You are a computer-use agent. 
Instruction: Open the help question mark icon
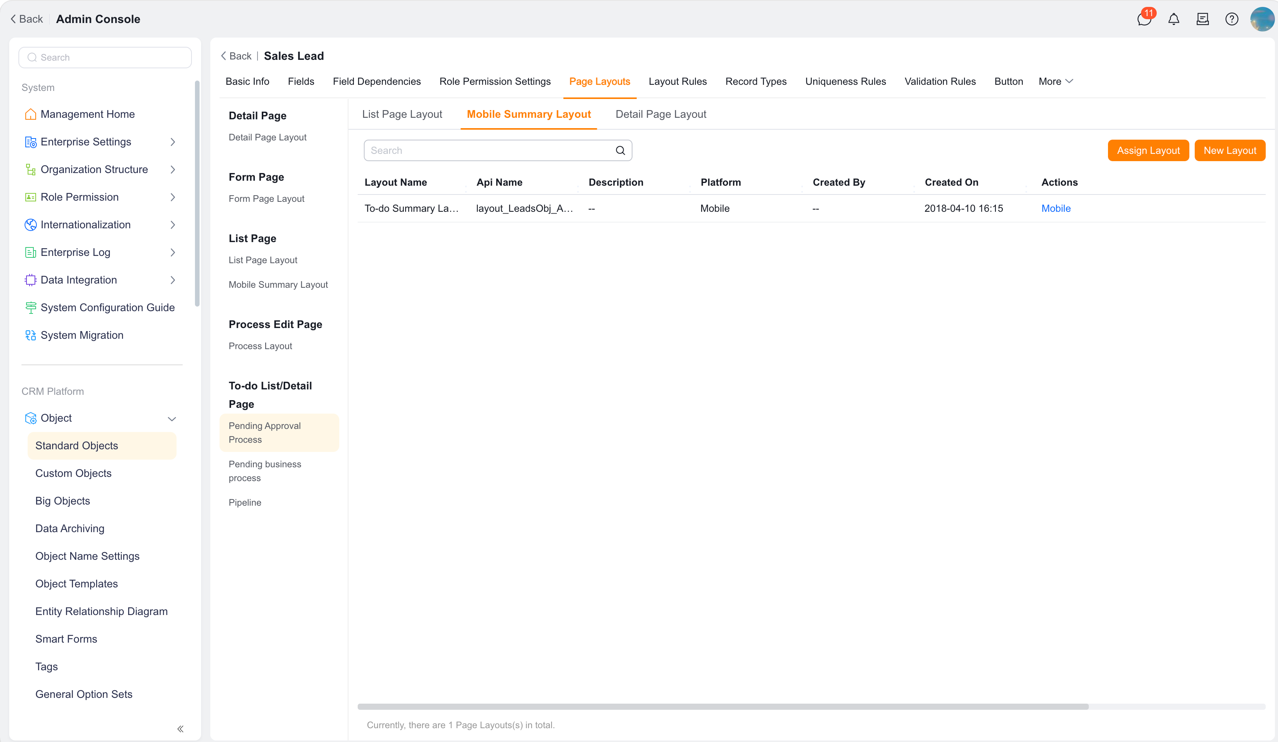1231,19
